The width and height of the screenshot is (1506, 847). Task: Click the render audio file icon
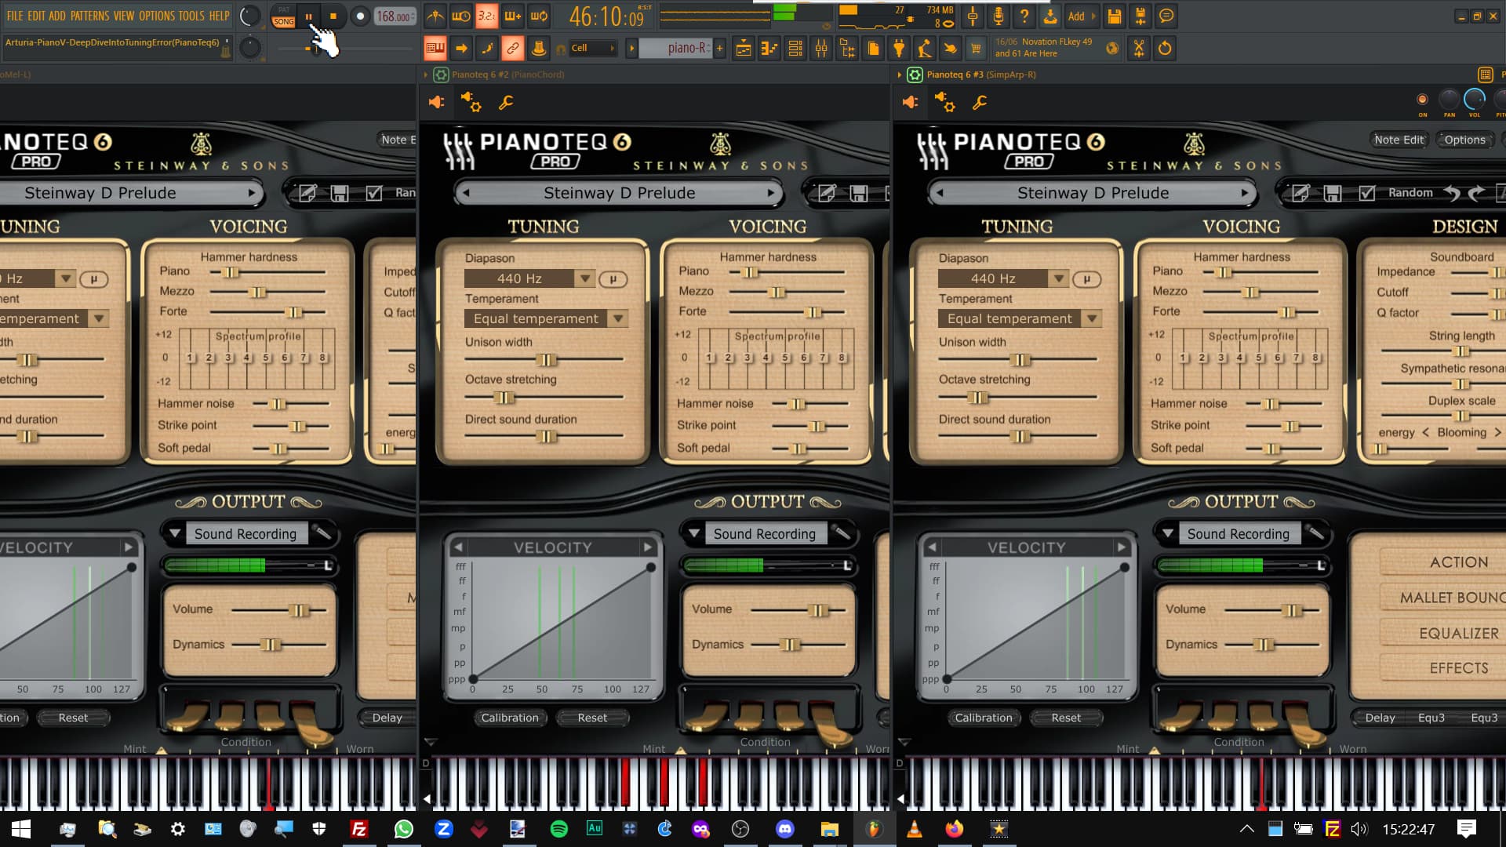click(1140, 16)
